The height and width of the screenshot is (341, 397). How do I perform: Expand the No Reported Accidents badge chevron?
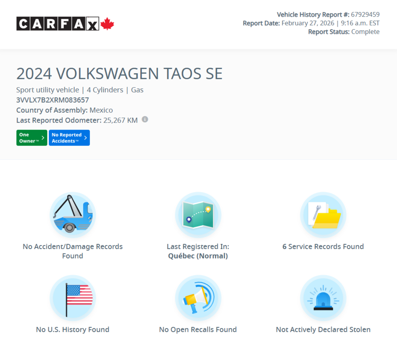pos(85,138)
